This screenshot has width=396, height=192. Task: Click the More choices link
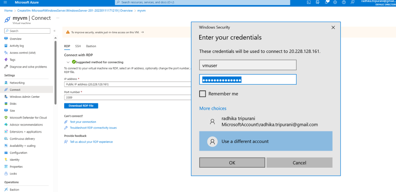(x=212, y=108)
